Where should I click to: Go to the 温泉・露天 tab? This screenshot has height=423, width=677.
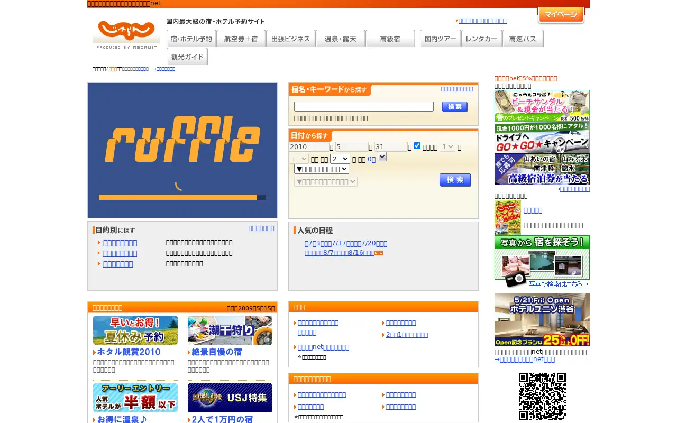[x=340, y=39]
